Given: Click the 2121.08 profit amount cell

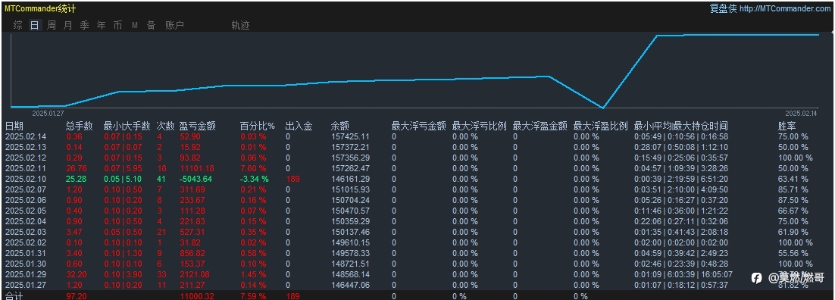Looking at the screenshot, I should click(x=195, y=275).
